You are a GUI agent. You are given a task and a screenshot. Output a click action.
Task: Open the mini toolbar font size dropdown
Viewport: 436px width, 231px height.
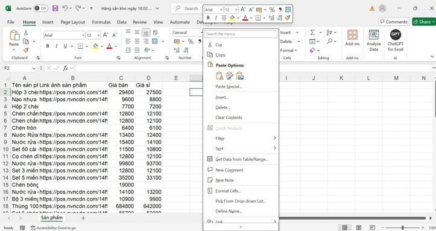coord(236,10)
